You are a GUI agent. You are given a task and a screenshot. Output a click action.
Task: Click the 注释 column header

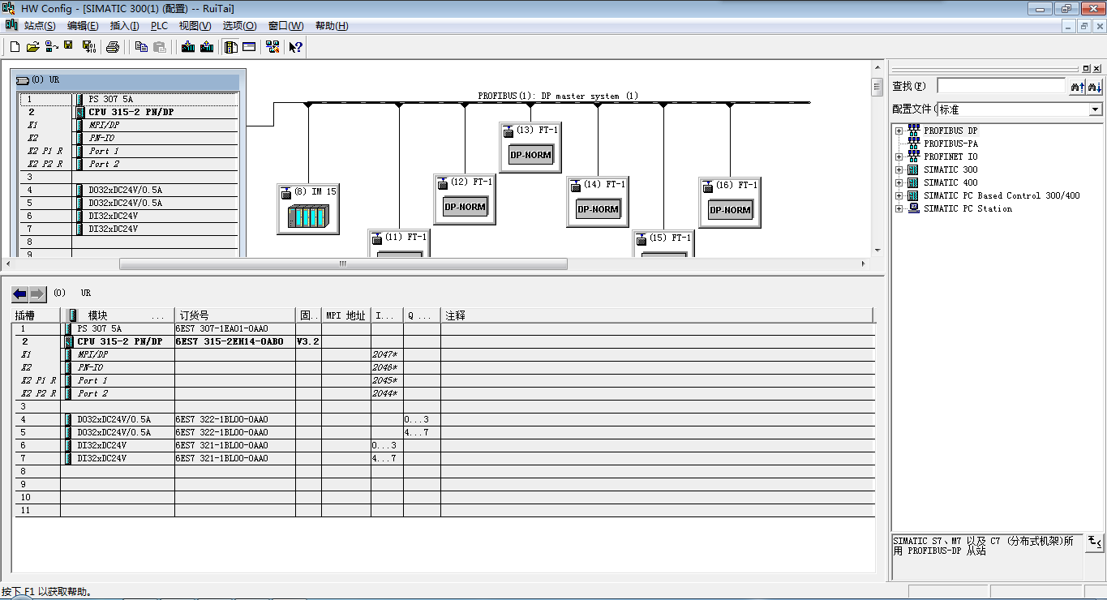coord(658,315)
